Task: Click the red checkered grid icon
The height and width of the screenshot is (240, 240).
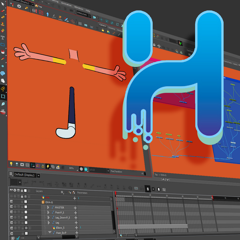Action: [x=41, y=12]
